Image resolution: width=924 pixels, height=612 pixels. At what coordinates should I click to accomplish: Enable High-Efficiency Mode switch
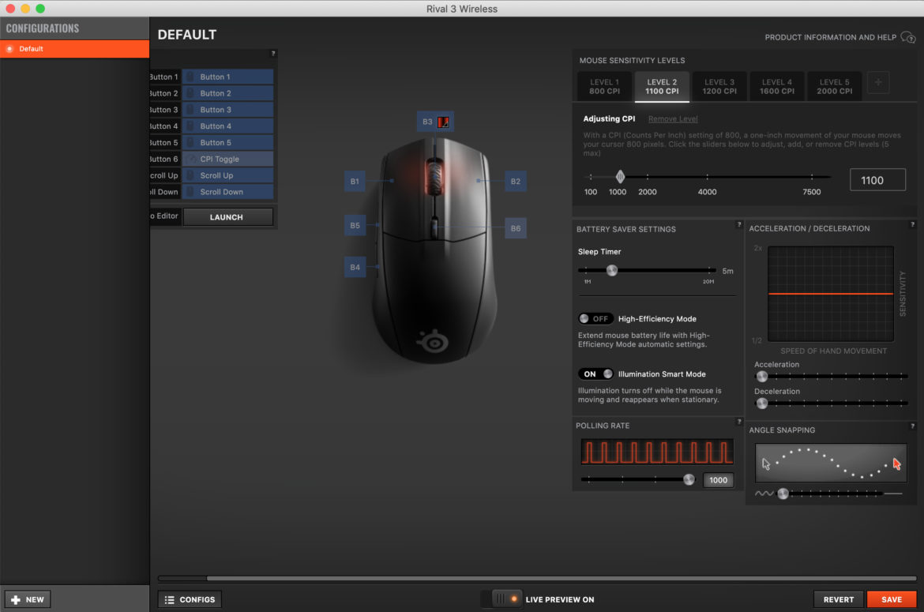click(x=595, y=319)
